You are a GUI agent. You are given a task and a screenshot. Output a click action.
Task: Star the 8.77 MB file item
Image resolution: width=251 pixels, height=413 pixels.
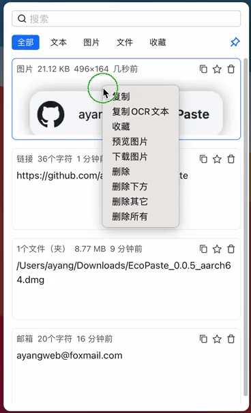click(x=217, y=249)
